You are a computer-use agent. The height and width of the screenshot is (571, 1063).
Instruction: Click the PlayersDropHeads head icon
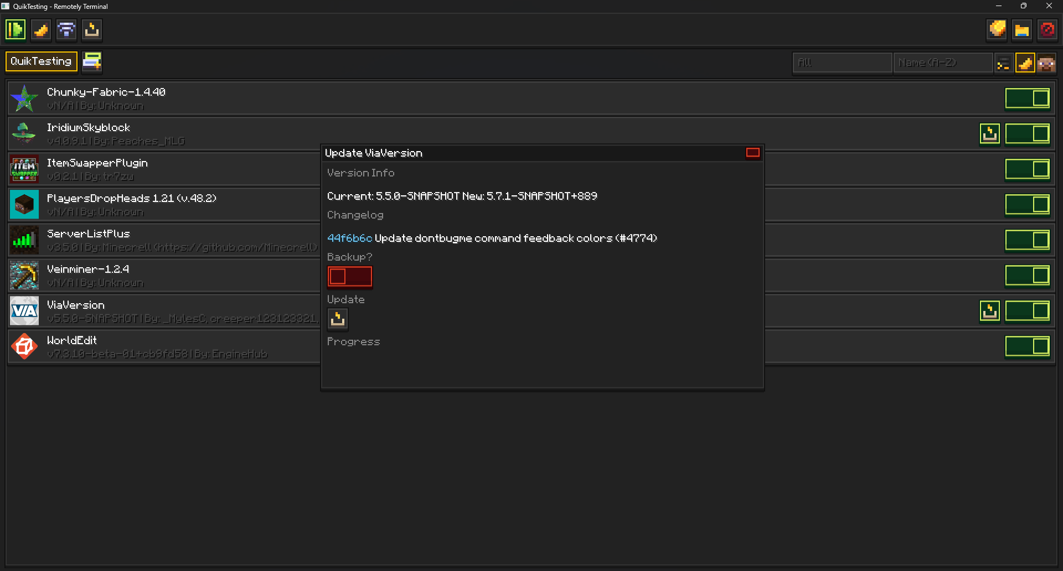click(x=24, y=205)
